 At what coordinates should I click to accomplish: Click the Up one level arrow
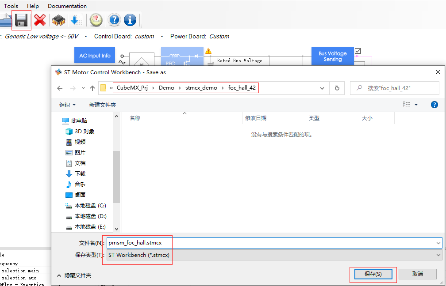pyautogui.click(x=92, y=88)
